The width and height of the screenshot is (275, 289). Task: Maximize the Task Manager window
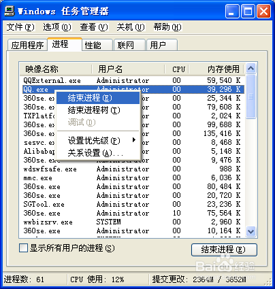(248, 11)
